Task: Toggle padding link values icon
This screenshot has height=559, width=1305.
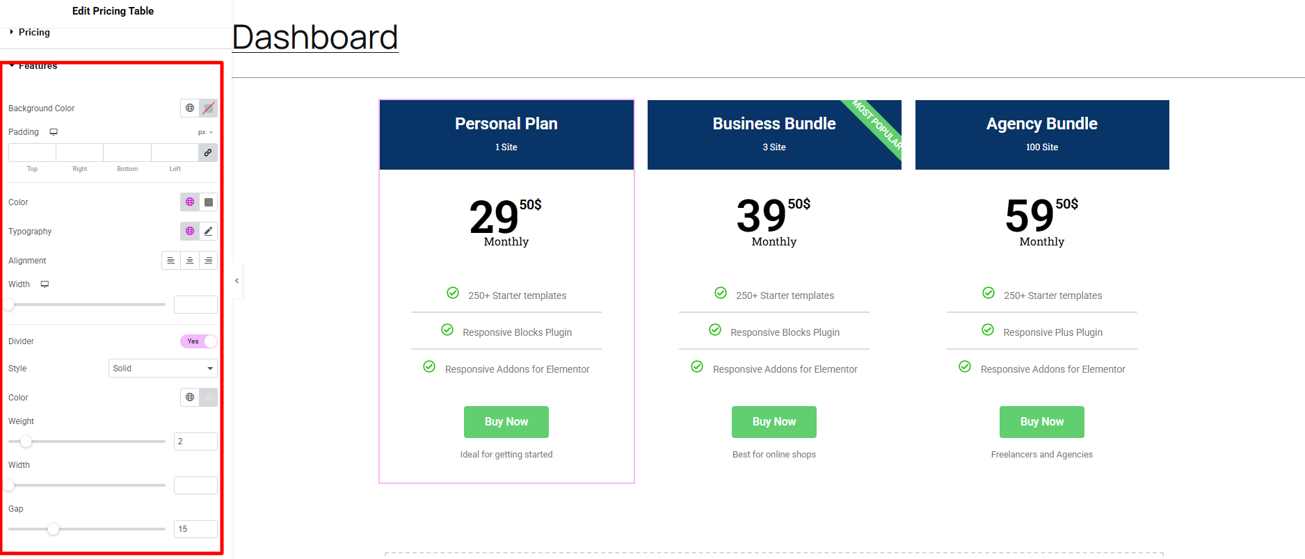Action: (208, 152)
